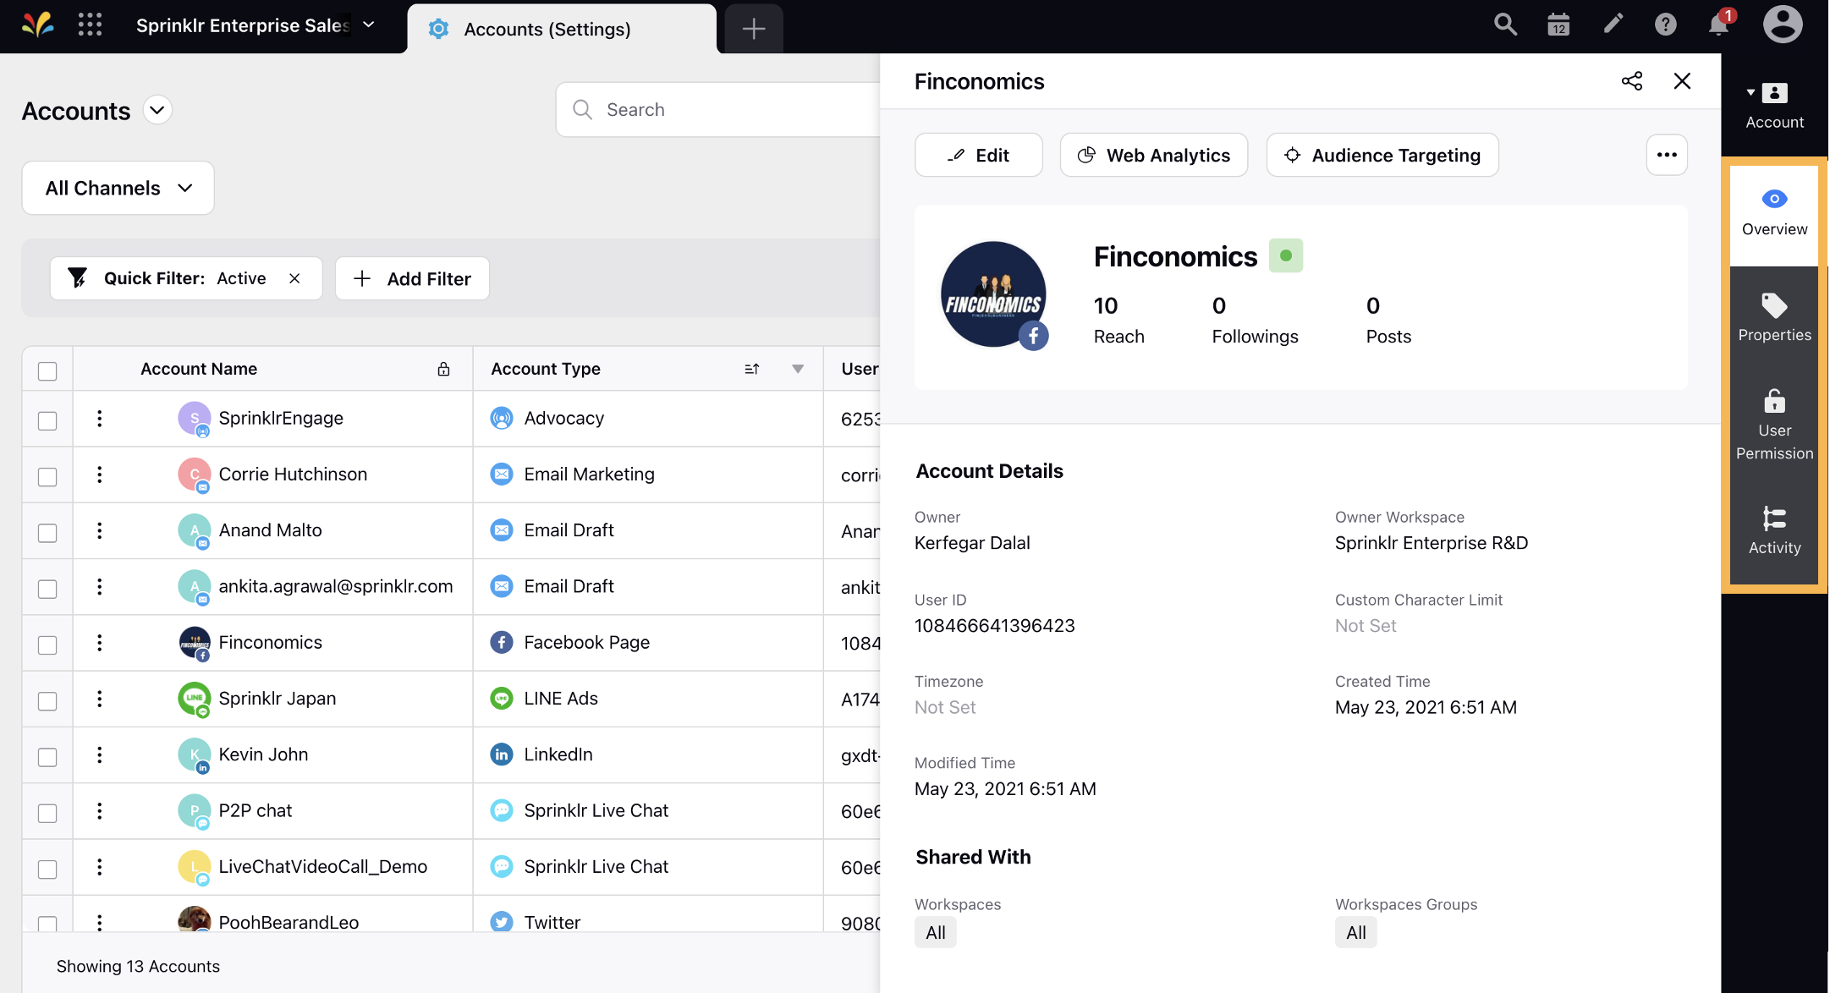Open three-dot menu for P2P chat row

[x=100, y=811]
